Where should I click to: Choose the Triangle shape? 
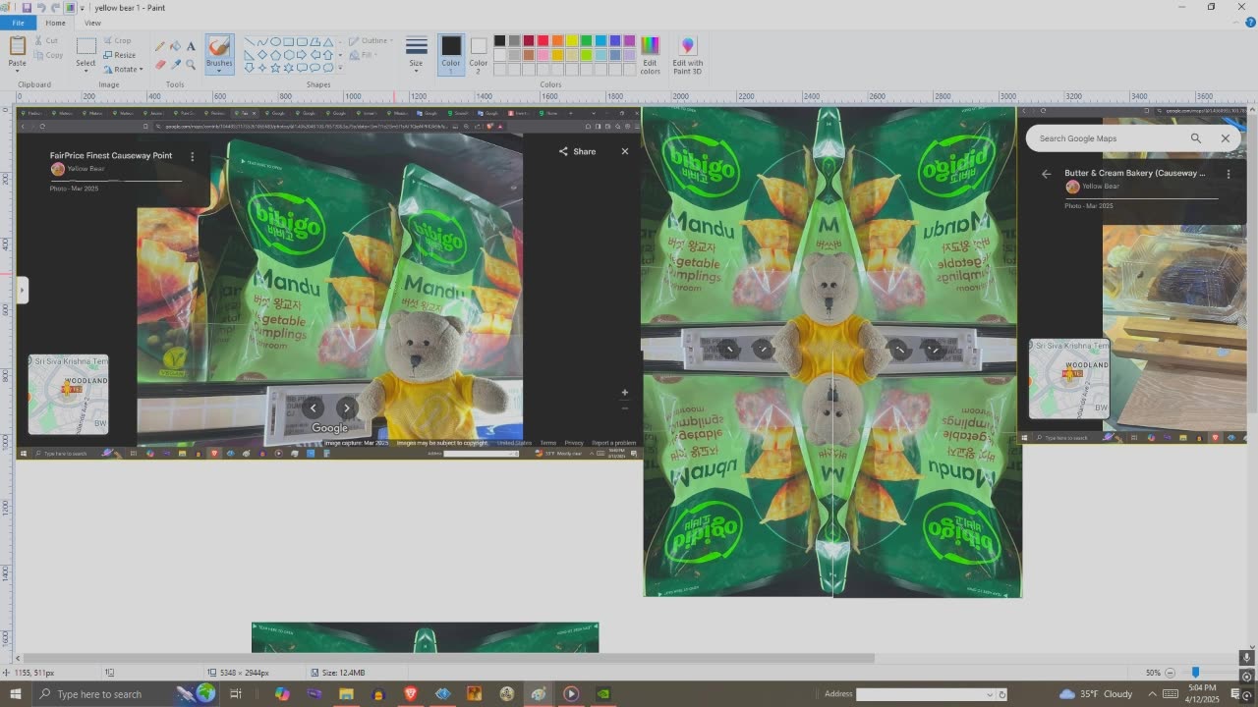(x=328, y=42)
